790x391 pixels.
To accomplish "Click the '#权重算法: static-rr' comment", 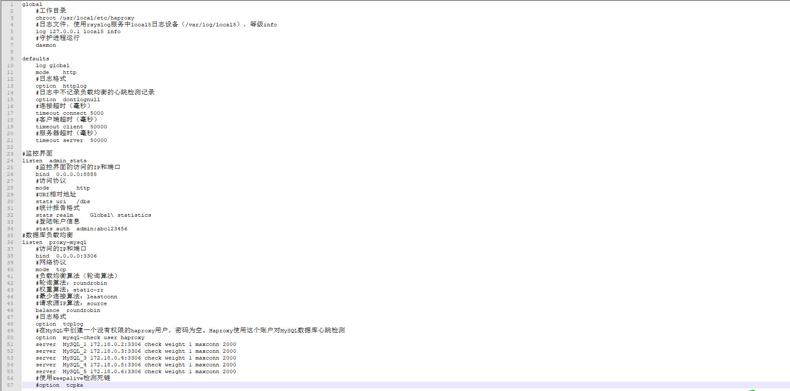I will pos(70,290).
